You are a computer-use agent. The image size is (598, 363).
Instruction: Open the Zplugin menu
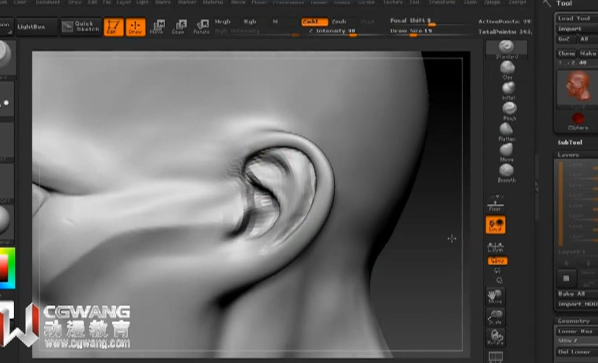tap(492, 2)
